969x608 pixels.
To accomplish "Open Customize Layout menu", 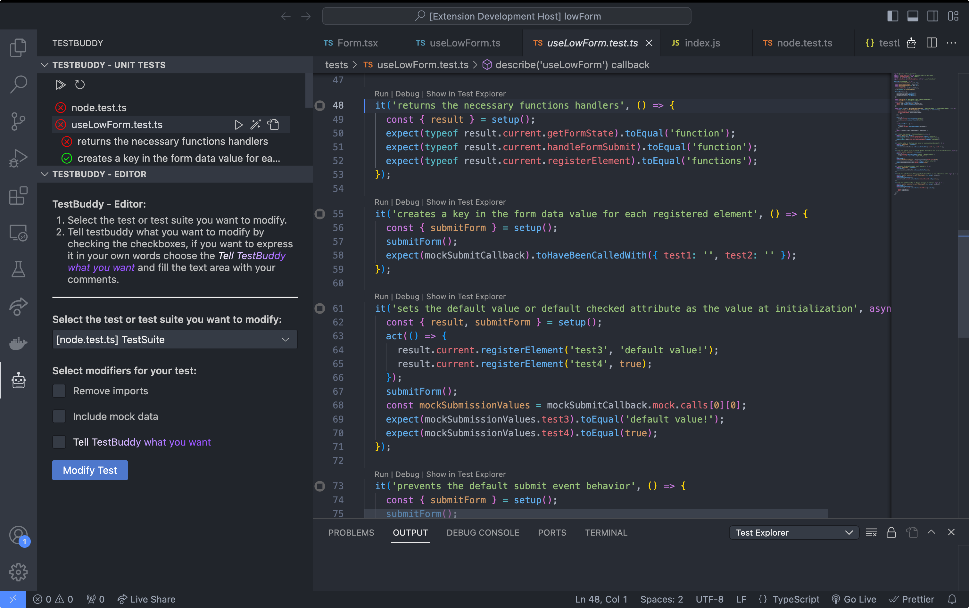I will click(953, 16).
